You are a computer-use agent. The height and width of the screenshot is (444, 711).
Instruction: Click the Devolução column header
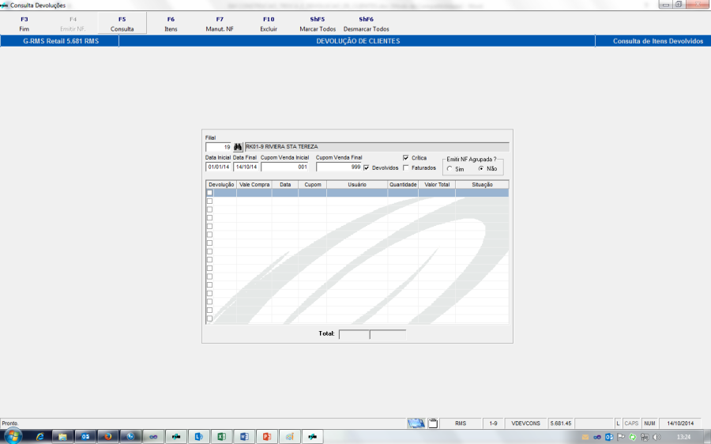coord(221,185)
